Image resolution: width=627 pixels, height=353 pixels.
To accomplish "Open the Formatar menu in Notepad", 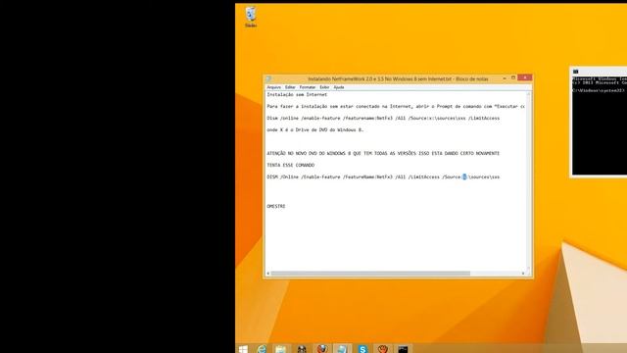I will (308, 87).
